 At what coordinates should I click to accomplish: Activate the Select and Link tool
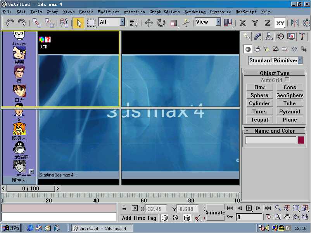point(37,23)
